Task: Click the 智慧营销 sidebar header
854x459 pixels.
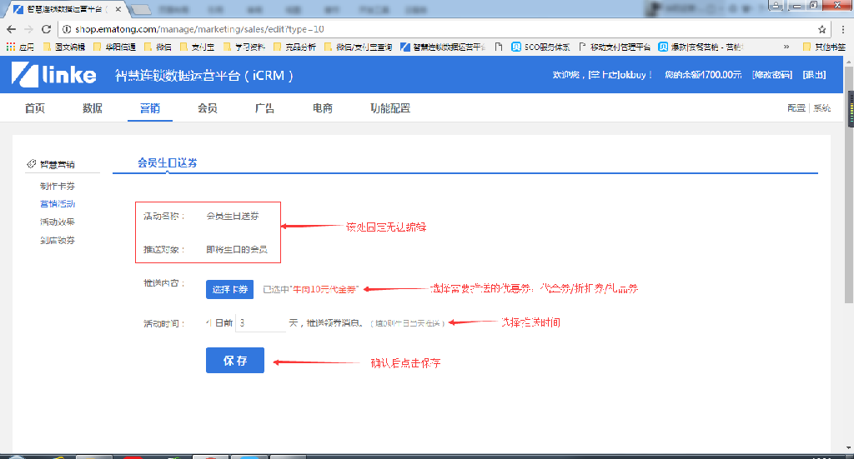Action: click(51, 164)
